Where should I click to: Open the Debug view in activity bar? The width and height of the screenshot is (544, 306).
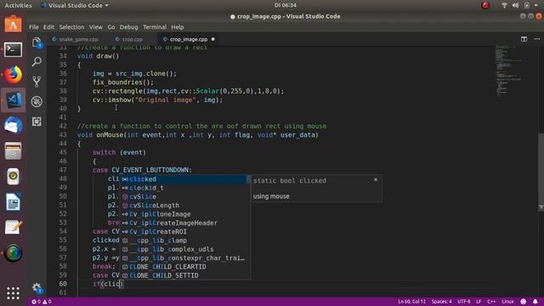(x=37, y=101)
